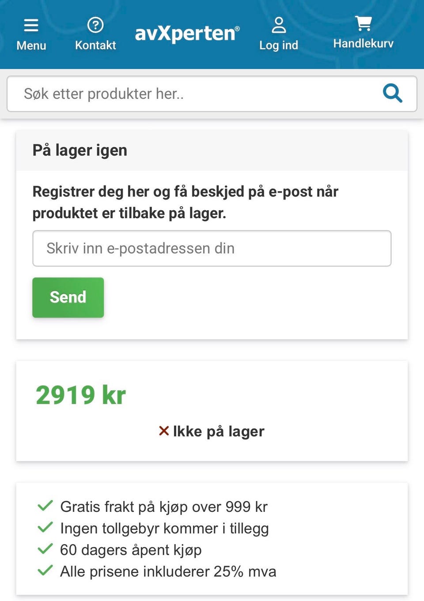Open the Log ind user icon
Viewport: 424px width, 601px height.
tap(279, 25)
